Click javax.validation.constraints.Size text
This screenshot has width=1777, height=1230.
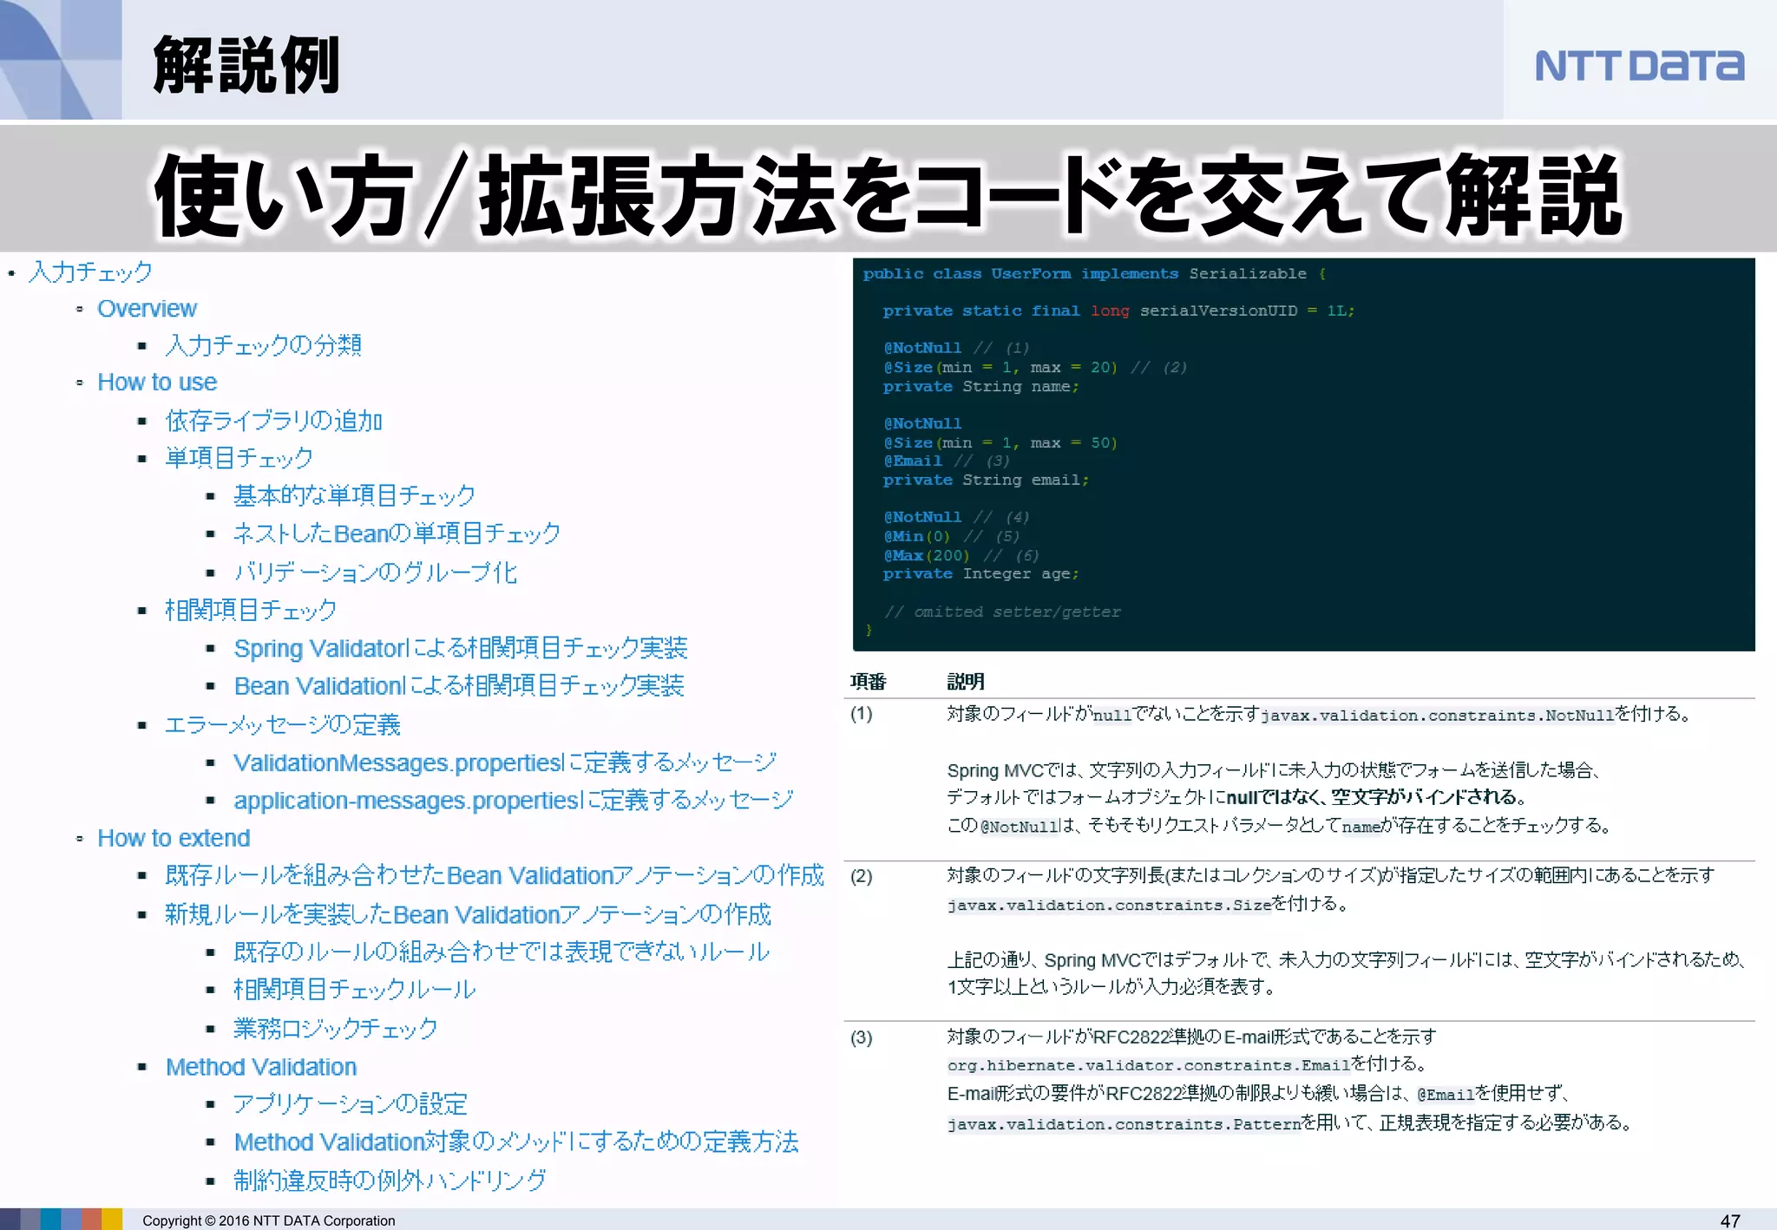[1109, 906]
